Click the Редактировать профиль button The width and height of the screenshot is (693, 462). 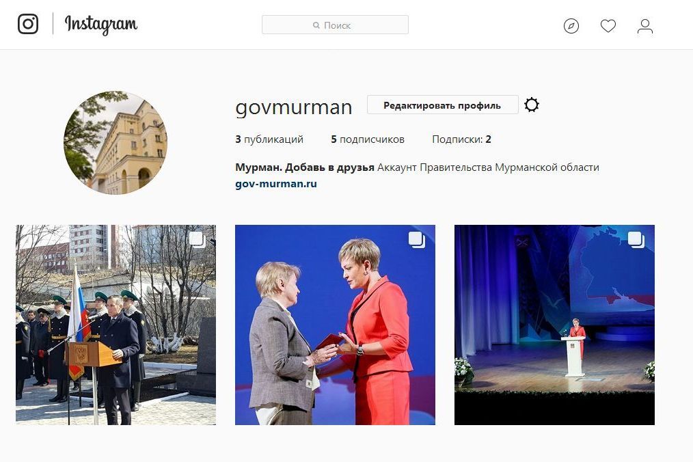point(442,105)
